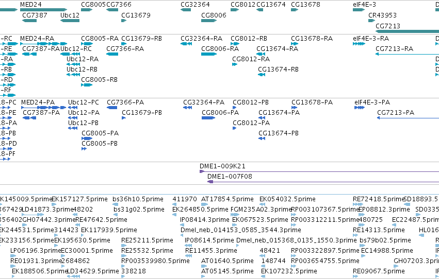Open the AT17854.5prime EST label
This screenshot has height=279, width=439.
pyautogui.click(x=227, y=199)
